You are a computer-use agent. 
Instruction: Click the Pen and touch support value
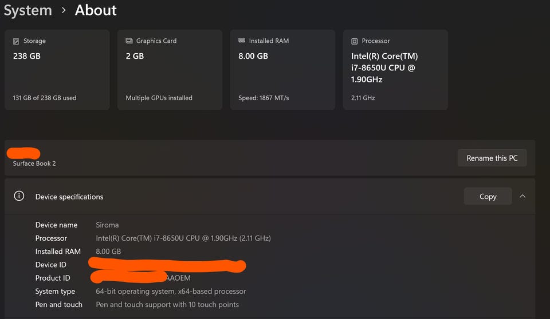coord(167,305)
